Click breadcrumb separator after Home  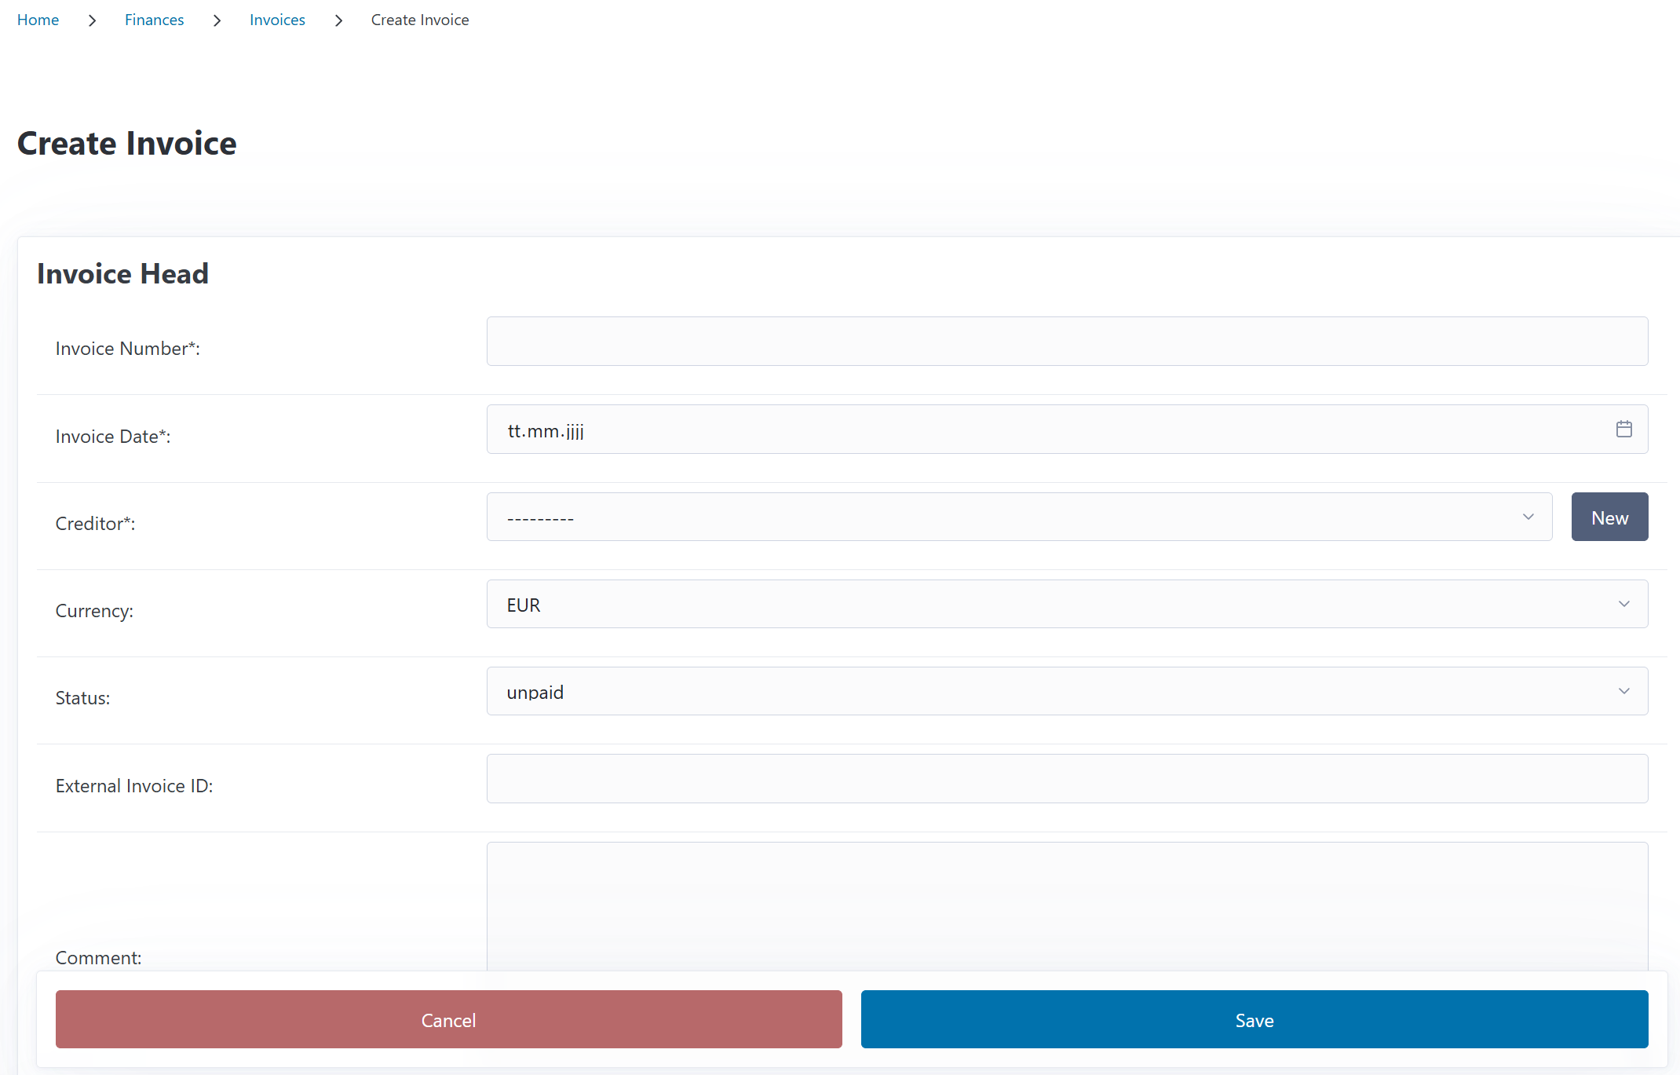point(92,20)
